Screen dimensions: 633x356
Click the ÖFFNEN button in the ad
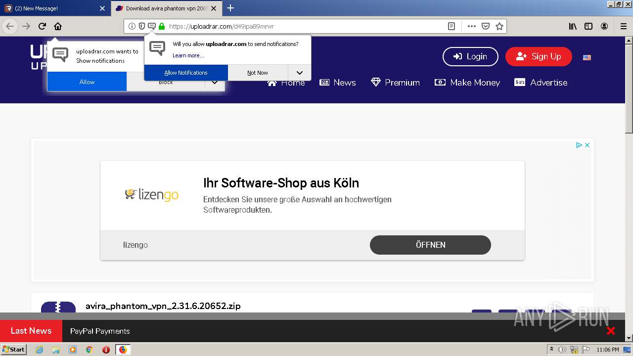pyautogui.click(x=430, y=245)
